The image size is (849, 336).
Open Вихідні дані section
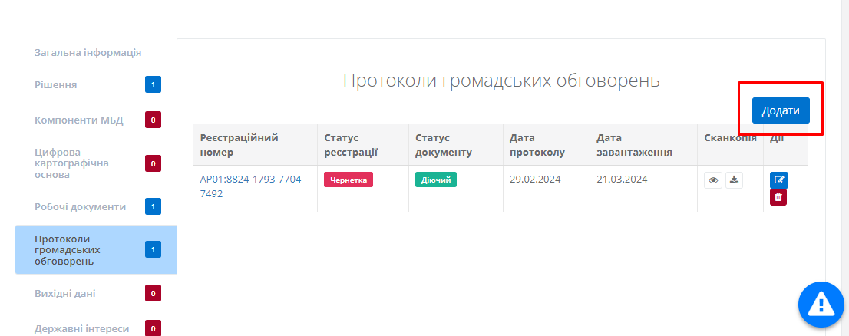(x=65, y=293)
